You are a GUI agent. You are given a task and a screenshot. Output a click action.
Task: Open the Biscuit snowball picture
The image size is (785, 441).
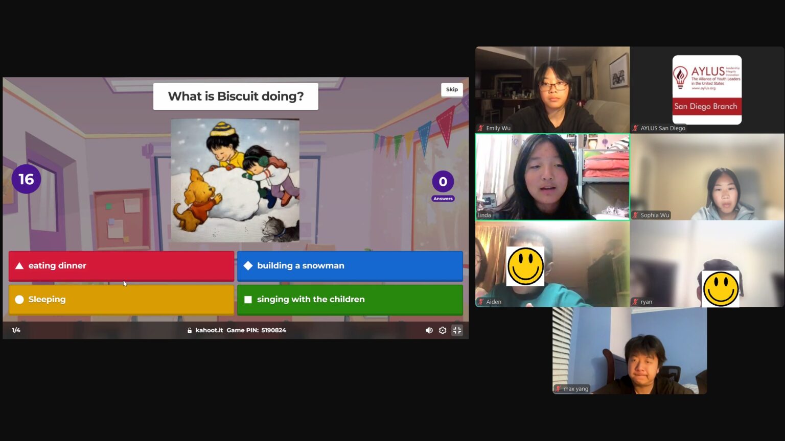235,180
